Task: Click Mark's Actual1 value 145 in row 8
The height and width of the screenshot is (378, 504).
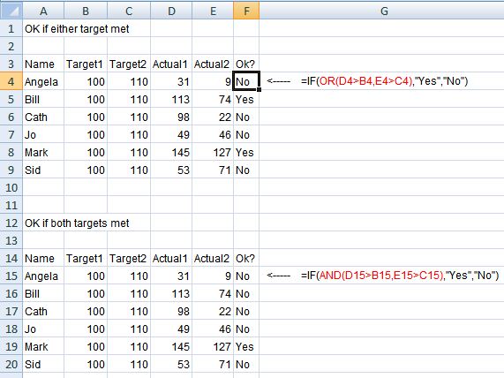Action: [x=181, y=153]
